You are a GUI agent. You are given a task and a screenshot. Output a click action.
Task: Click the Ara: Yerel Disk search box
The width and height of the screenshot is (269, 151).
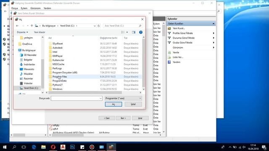coord(123,26)
